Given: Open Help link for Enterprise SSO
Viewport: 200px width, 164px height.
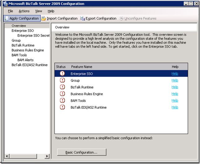Looking at the screenshot, I should 175,73.
